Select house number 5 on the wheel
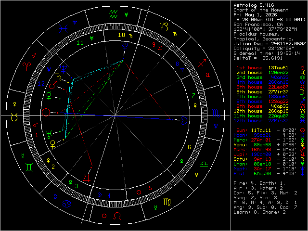 [150, 188]
